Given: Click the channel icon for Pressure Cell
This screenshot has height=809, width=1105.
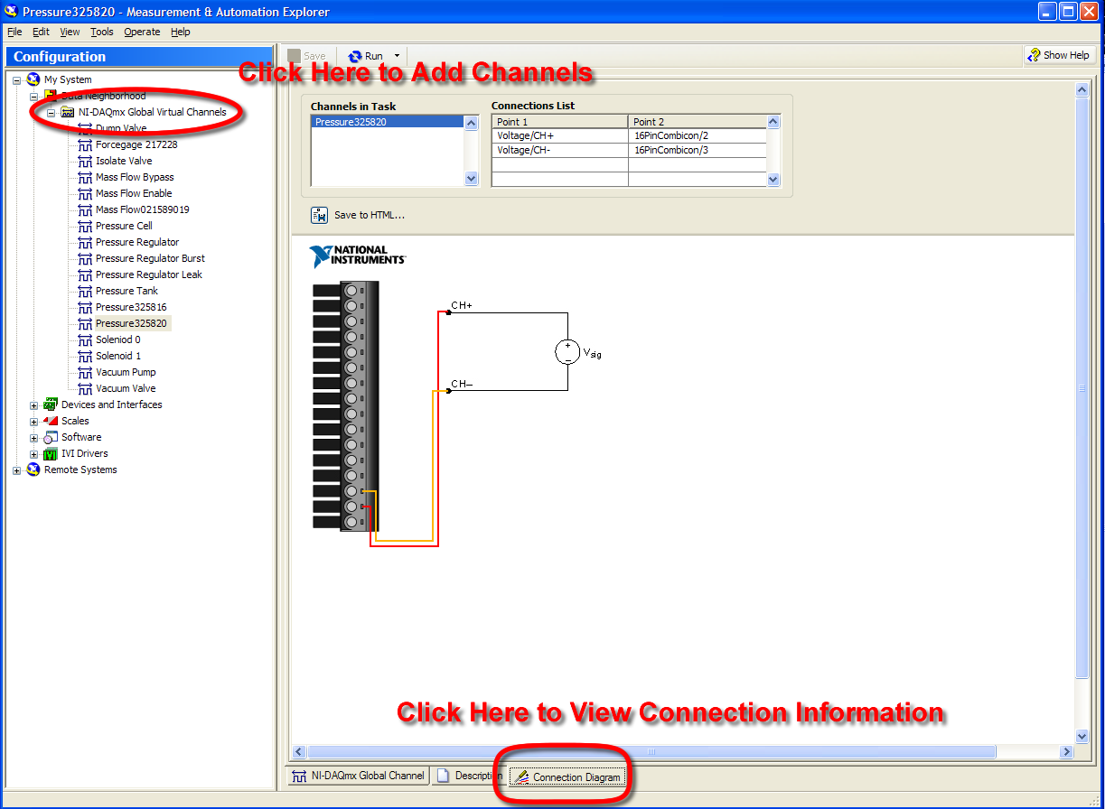Looking at the screenshot, I should coord(85,226).
